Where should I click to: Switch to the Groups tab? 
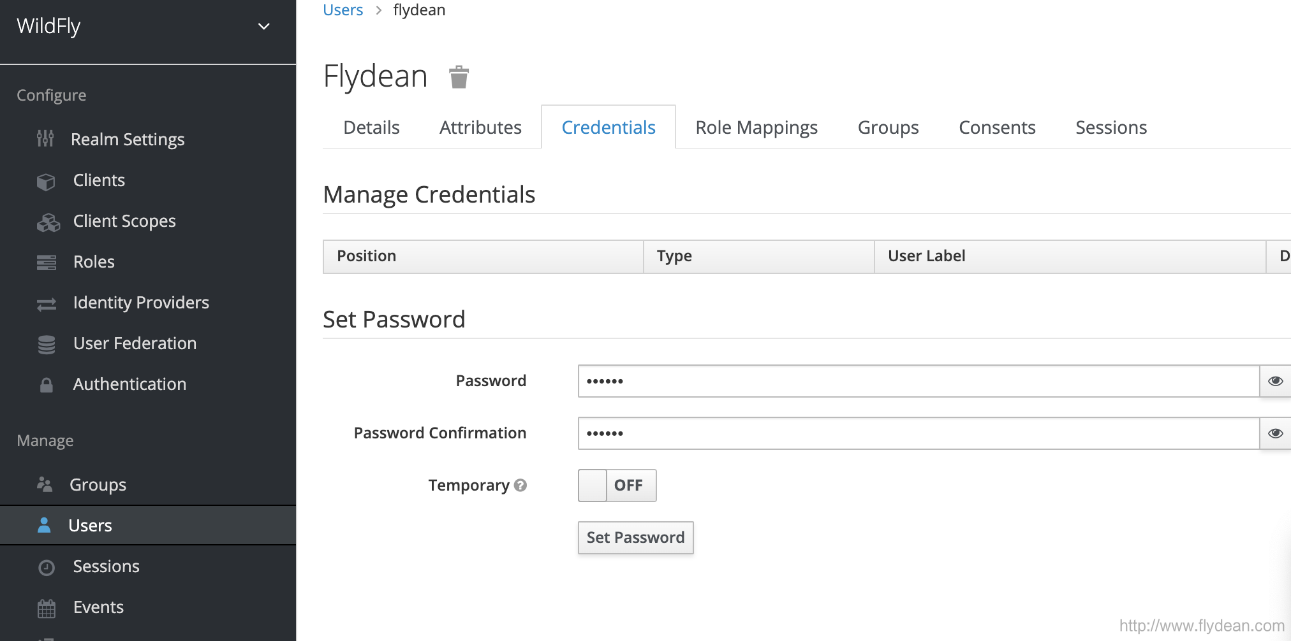click(888, 127)
